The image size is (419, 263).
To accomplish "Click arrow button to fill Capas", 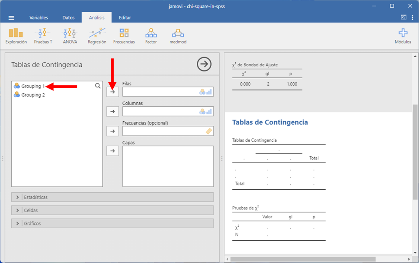I will pos(113,151).
